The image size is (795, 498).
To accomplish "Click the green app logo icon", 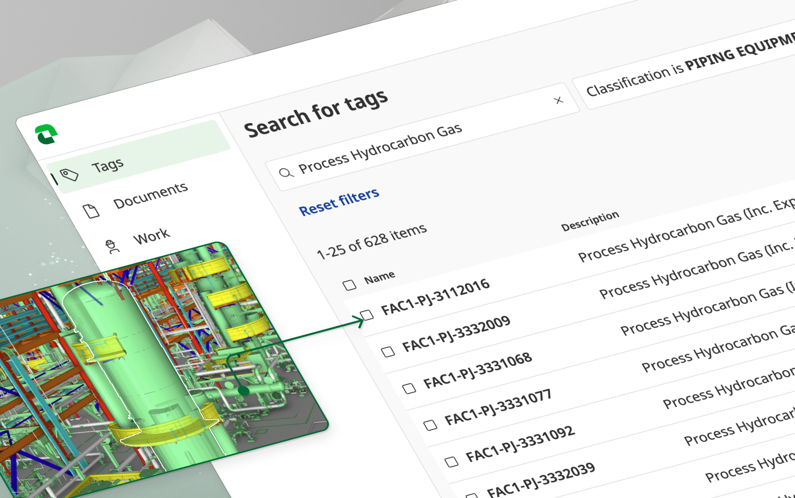I will 46,134.
